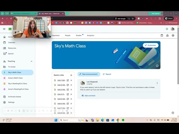Image resolution: width=179 pixels, height=134 pixels.
Task: Open the School profile chip
Action: coord(169,18)
